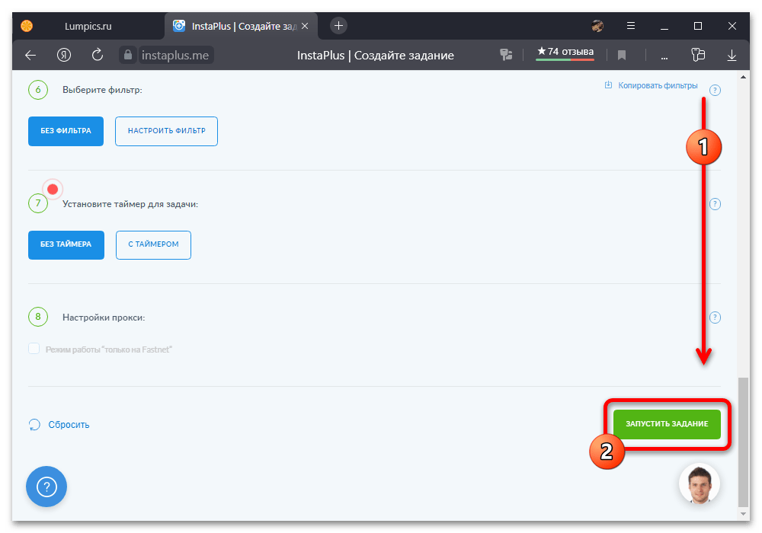762x533 pixels.
Task: Reload the page with the refresh icon
Action: [97, 55]
